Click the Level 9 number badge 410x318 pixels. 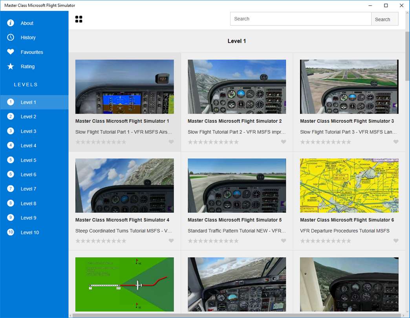(x=11, y=217)
